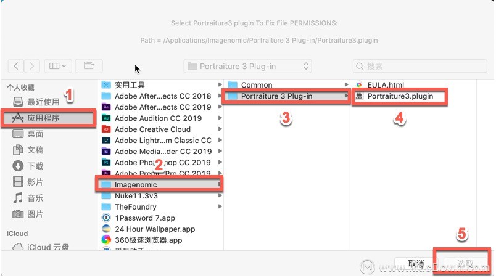Click the forward navigation arrow button
Viewport: 496px width, 278px height.
pos(32,66)
